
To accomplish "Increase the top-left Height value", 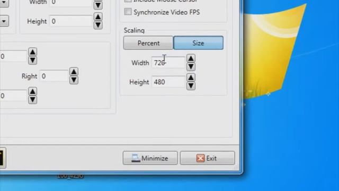I will tap(98, 17).
